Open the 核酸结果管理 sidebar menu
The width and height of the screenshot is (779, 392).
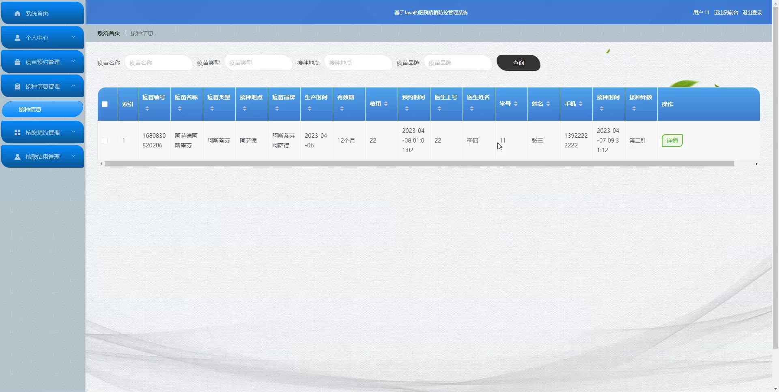[x=43, y=156]
